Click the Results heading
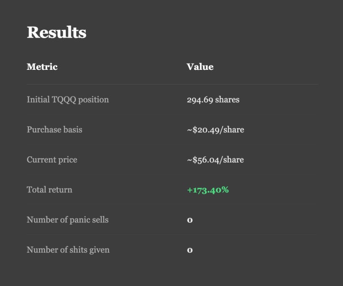343x286 pixels. (x=56, y=32)
